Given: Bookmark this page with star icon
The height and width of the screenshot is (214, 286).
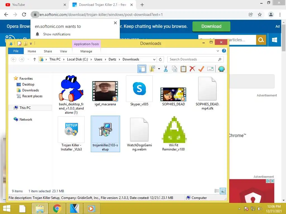Looking at the screenshot, I should click(x=260, y=14).
